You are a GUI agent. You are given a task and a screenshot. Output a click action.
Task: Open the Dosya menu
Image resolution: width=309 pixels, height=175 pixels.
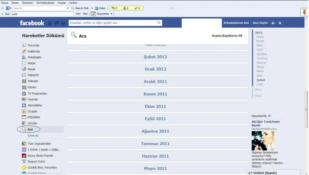(x=5, y=3)
